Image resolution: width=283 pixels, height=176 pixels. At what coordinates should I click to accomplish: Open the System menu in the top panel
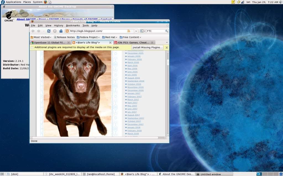(38, 2)
